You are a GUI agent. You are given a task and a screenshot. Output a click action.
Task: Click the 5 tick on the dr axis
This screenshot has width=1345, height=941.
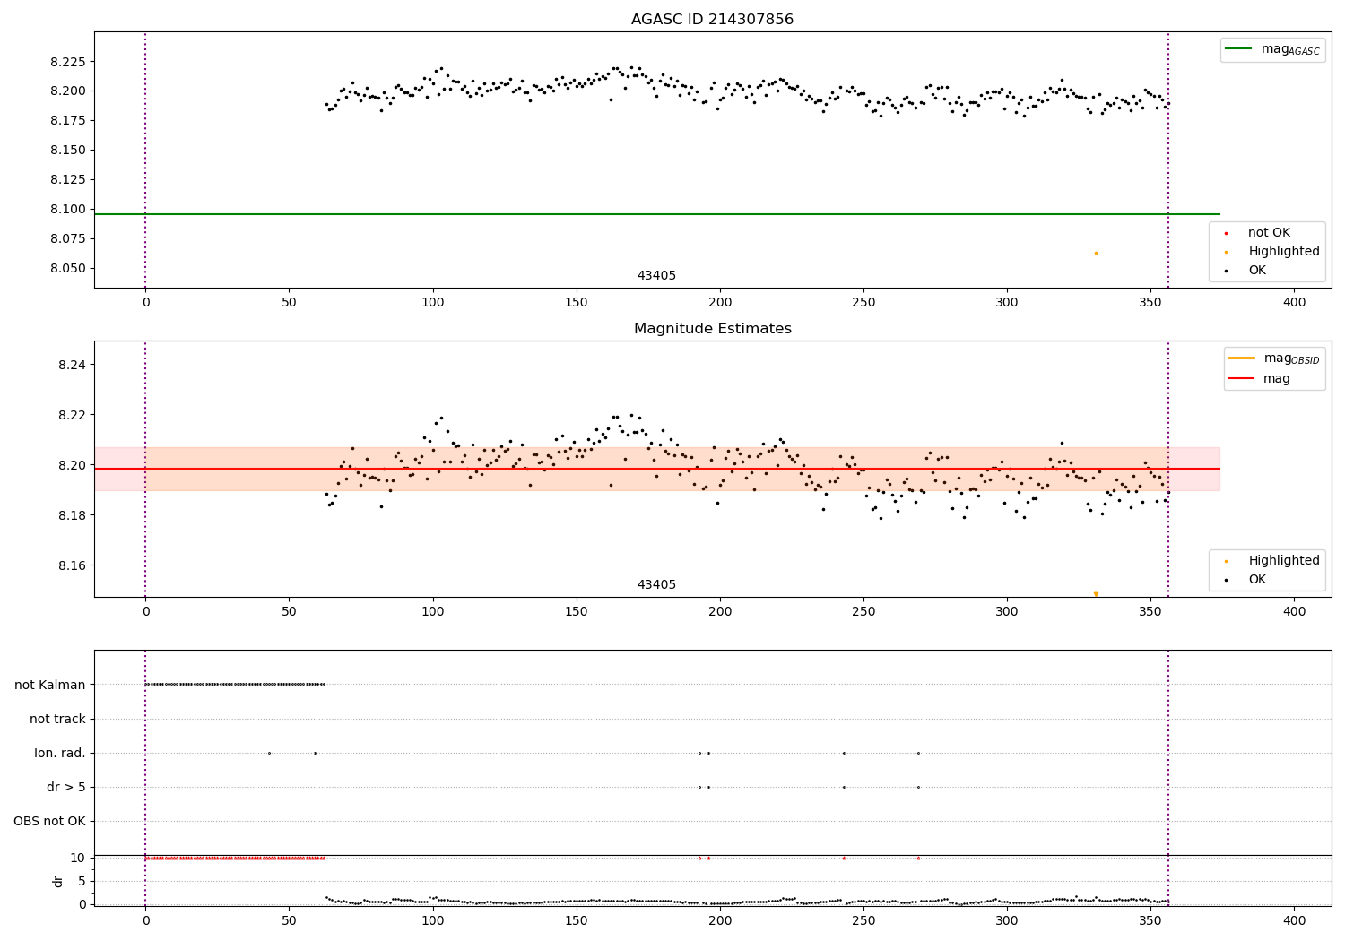point(82,882)
